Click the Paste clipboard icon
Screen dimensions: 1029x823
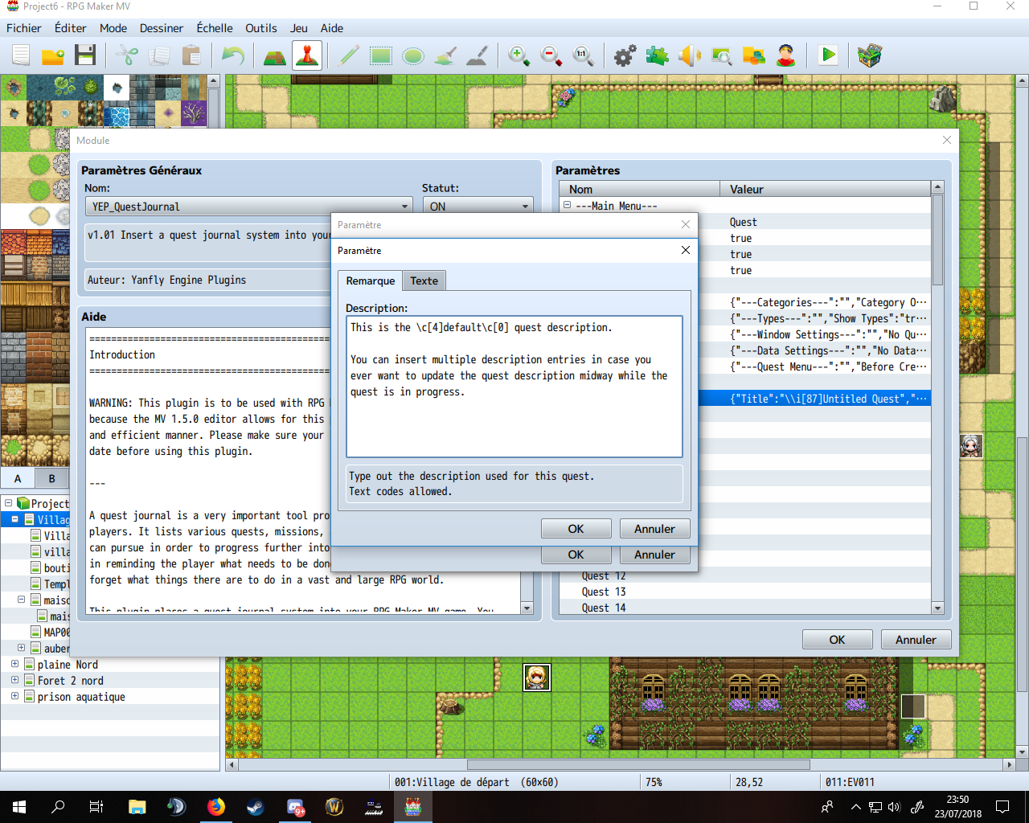(x=191, y=55)
